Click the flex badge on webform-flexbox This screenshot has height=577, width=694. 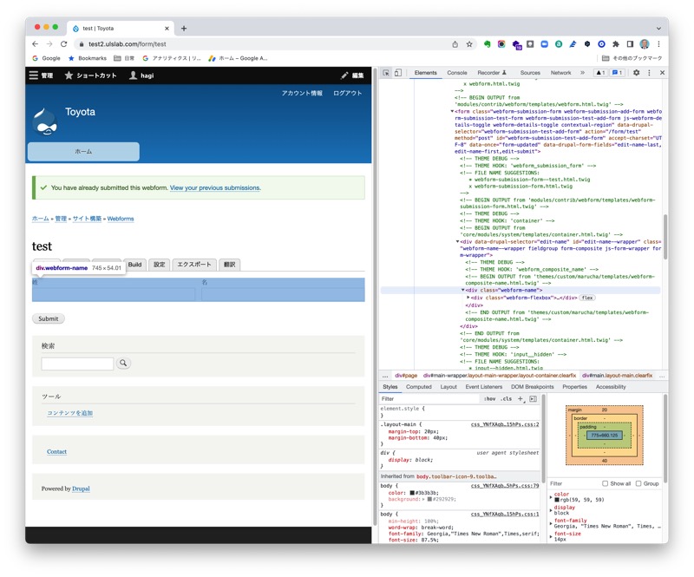pos(587,298)
